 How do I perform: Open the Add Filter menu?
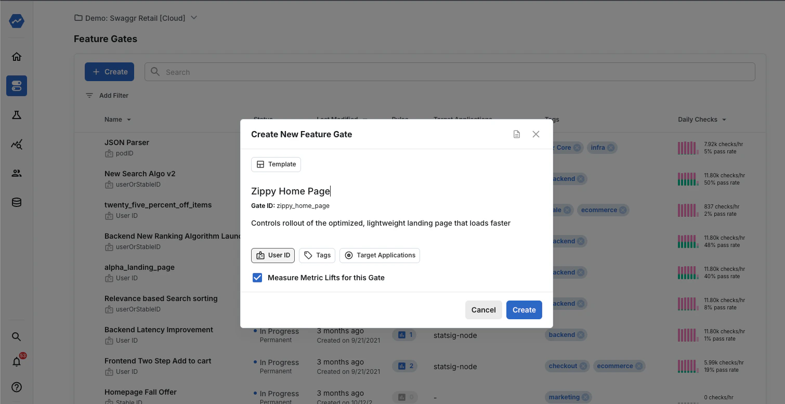(x=107, y=95)
